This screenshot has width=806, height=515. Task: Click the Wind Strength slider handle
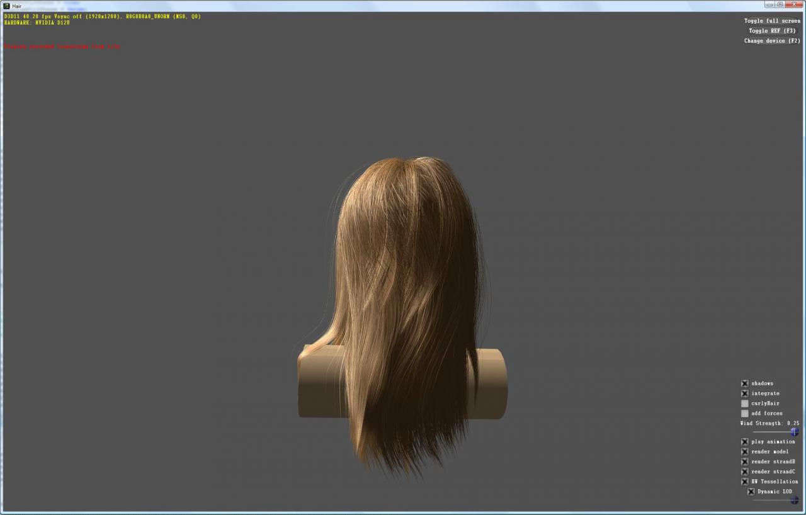pyautogui.click(x=795, y=432)
